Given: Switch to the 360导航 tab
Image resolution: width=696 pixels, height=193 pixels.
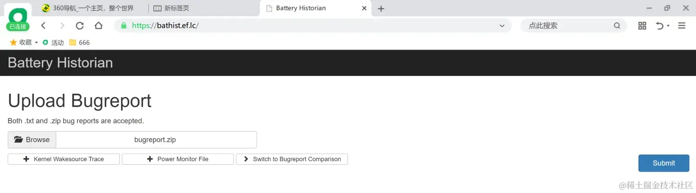Looking at the screenshot, I should pos(87,8).
